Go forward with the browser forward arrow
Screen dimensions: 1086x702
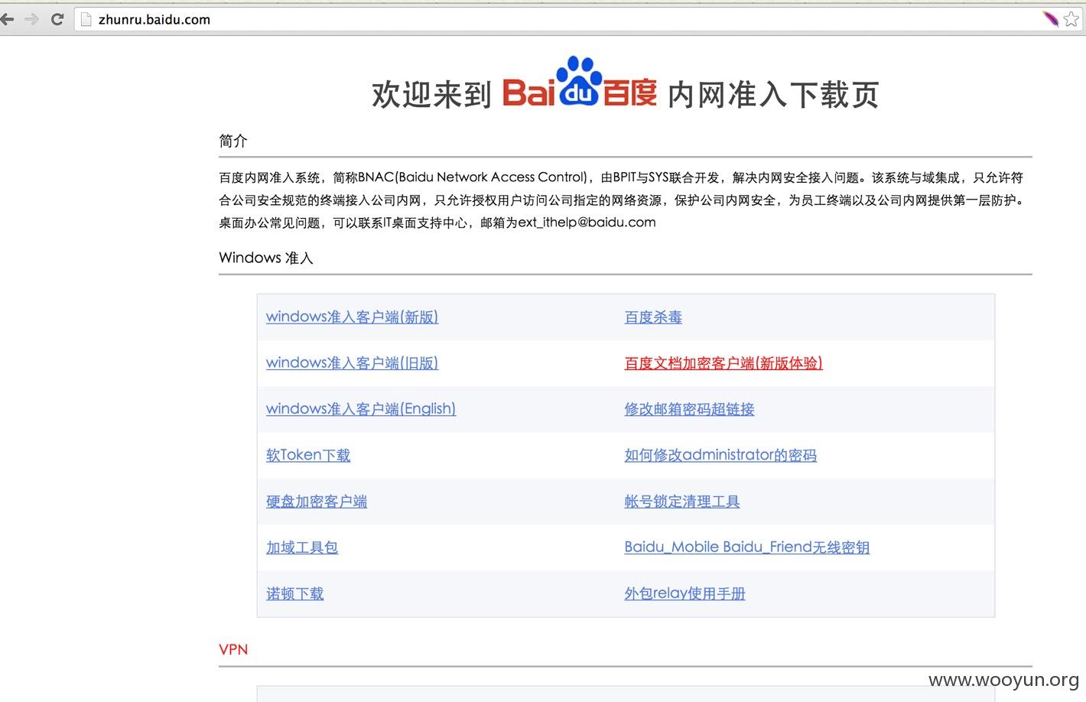click(x=31, y=19)
